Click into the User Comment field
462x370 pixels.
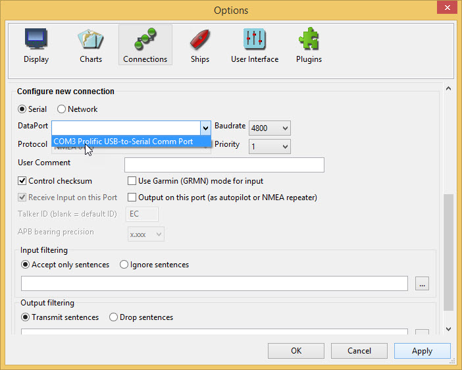pos(224,165)
